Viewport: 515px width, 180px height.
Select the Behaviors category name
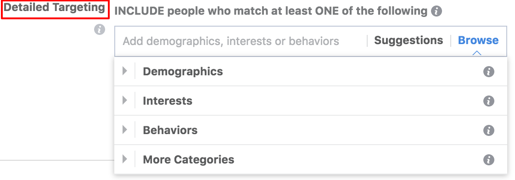click(170, 130)
